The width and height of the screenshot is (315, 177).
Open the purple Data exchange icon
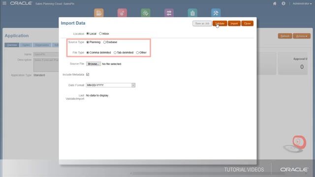coord(169,13)
